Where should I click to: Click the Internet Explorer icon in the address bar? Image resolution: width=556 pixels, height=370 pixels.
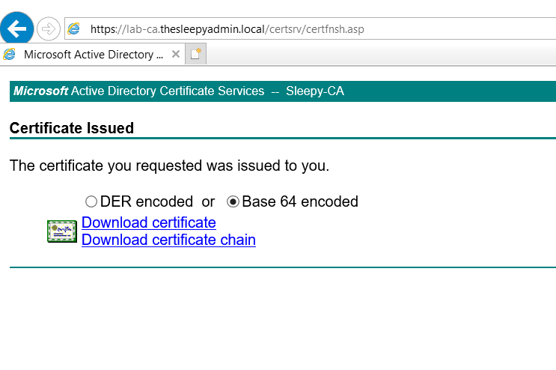[x=74, y=29]
